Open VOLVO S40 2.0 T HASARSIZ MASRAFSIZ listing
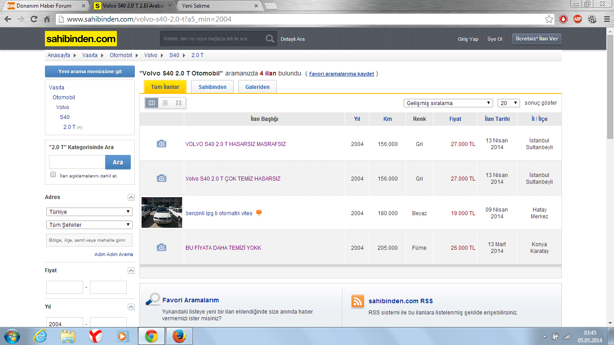The image size is (614, 345). [x=236, y=144]
